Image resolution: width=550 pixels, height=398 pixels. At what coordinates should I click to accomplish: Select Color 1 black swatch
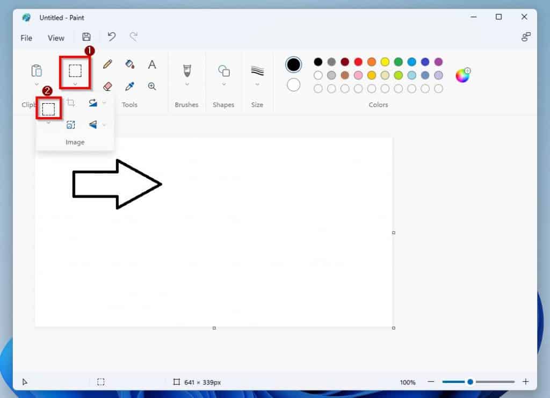293,64
